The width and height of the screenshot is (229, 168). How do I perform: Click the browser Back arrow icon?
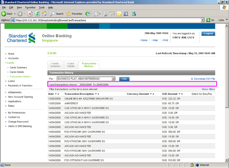4,14
